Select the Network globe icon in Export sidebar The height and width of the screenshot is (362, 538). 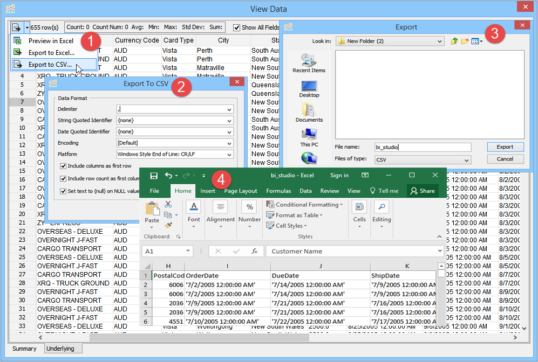[309, 158]
